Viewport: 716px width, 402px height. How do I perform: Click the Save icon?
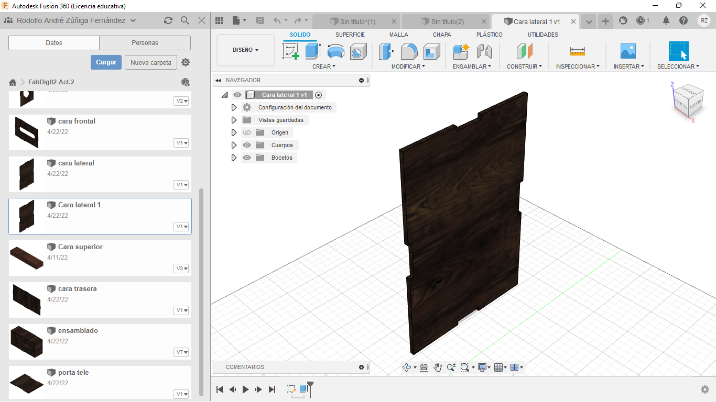pyautogui.click(x=260, y=20)
